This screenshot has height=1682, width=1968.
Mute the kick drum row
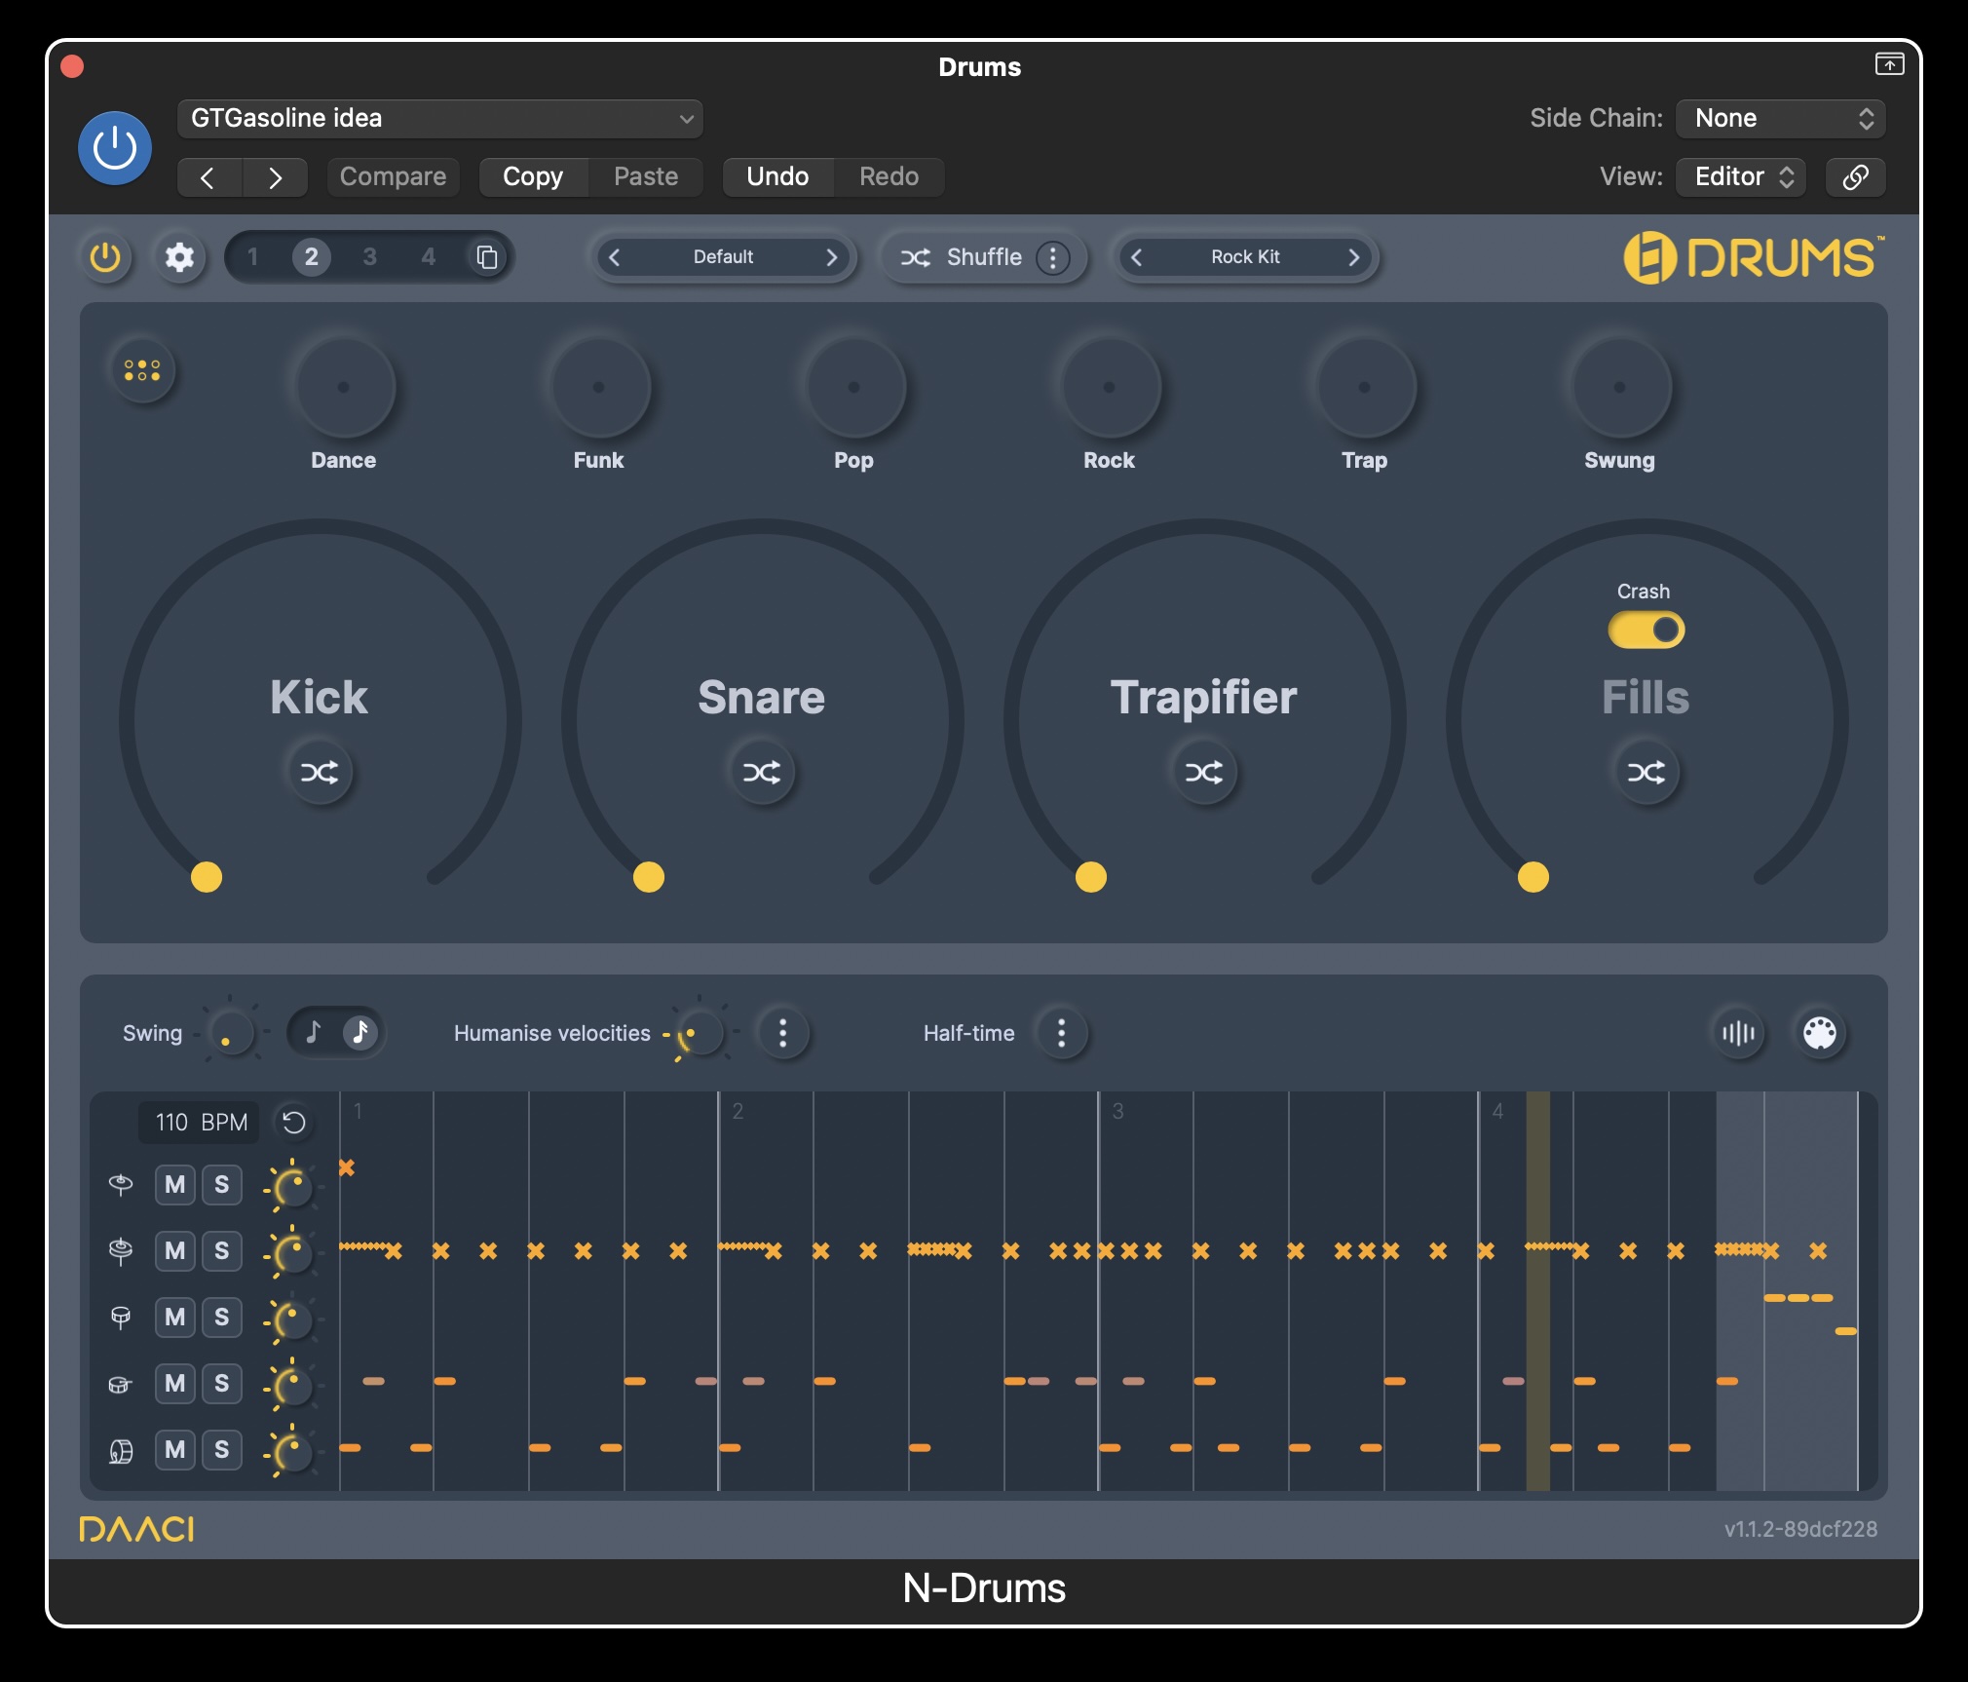175,1449
